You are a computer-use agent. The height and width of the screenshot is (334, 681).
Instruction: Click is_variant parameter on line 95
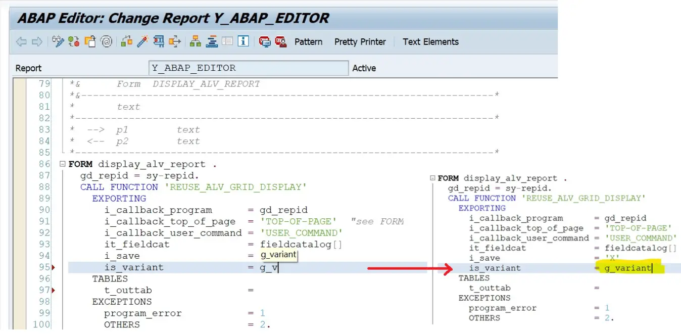coord(134,267)
